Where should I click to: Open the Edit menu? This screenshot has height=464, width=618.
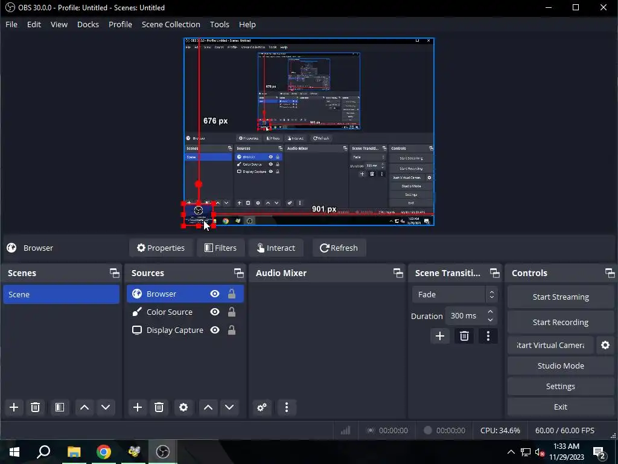[34, 24]
